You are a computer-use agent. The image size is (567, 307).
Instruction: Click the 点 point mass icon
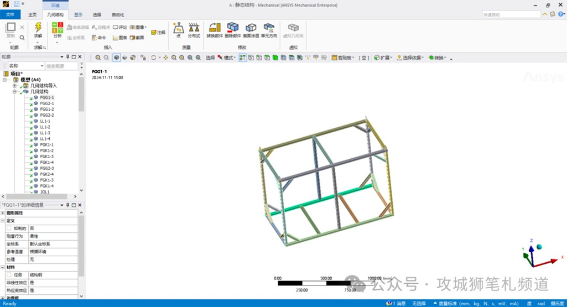(x=178, y=29)
